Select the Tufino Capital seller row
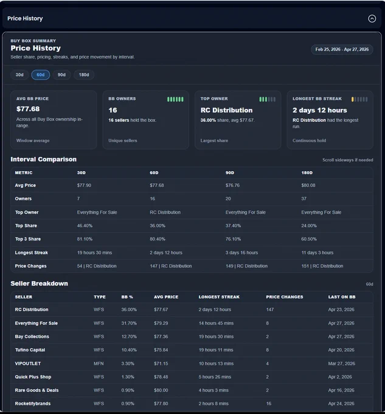This screenshot has width=385, height=414. 192,350
